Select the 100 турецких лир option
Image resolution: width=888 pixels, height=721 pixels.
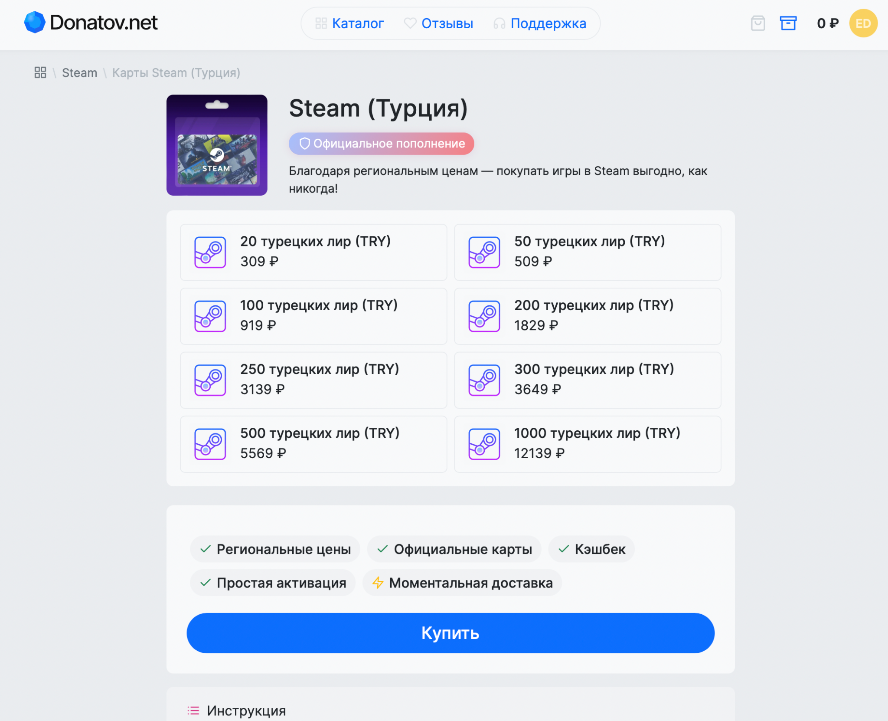pyautogui.click(x=313, y=316)
